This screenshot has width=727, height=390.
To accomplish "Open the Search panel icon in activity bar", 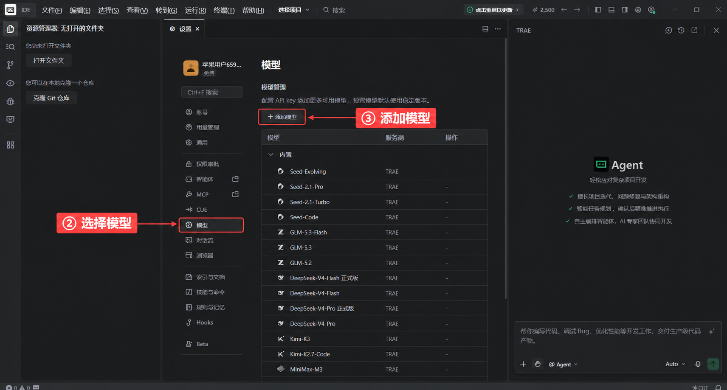I will click(x=10, y=47).
